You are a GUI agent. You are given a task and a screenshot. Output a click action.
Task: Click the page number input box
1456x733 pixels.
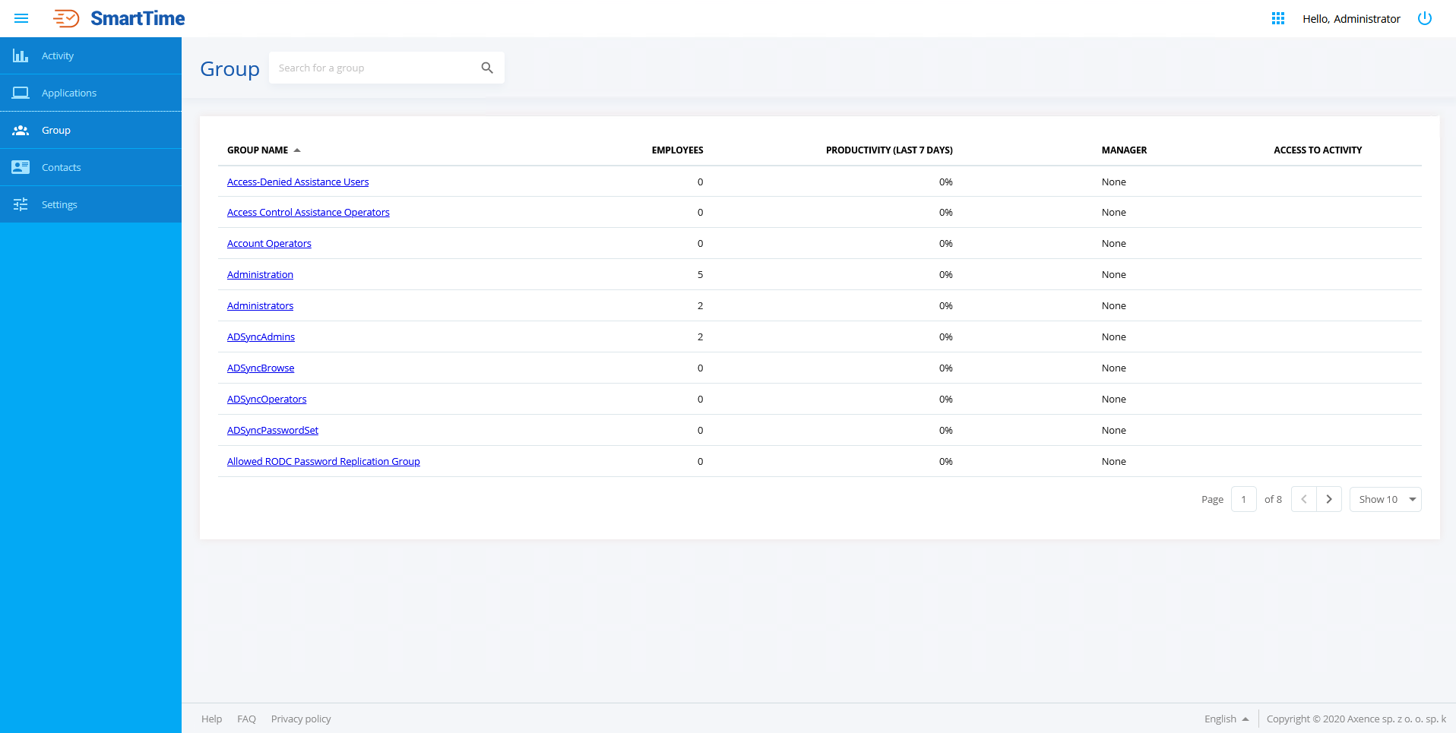click(1243, 499)
